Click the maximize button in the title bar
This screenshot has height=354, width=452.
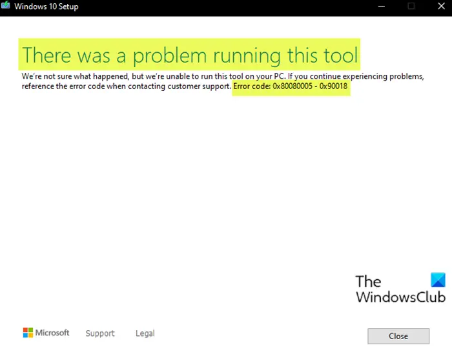pos(411,6)
